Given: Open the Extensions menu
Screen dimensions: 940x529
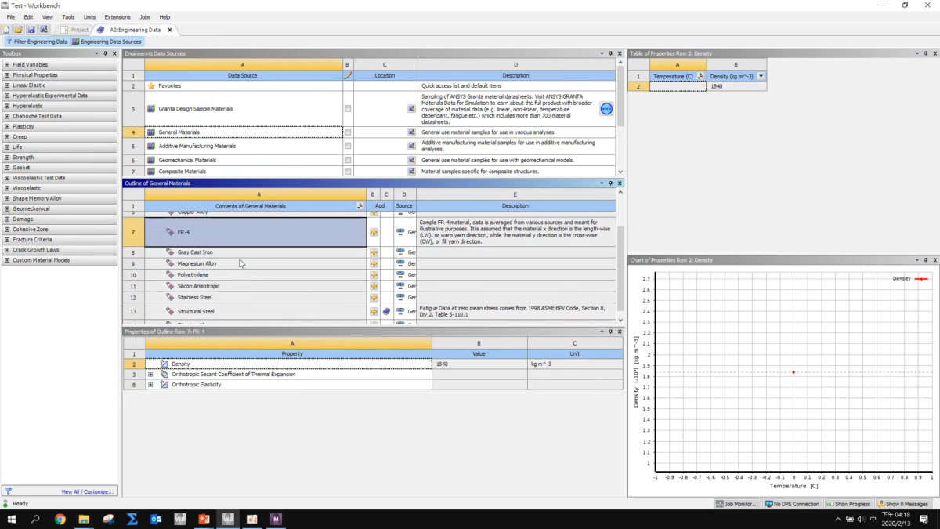Looking at the screenshot, I should click(x=117, y=16).
